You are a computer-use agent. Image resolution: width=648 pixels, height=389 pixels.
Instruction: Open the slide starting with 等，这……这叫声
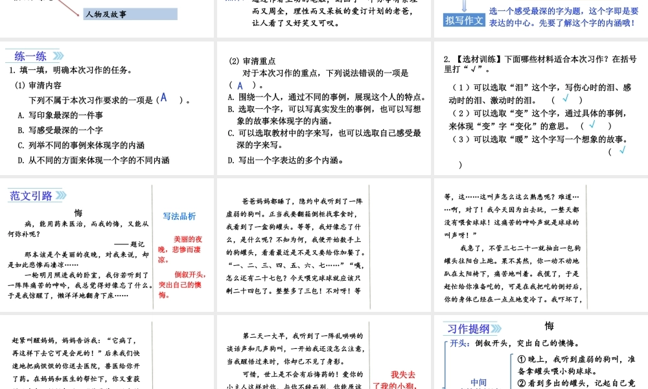click(x=541, y=244)
